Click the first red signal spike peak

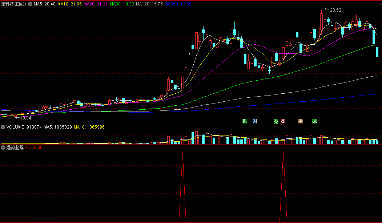tap(183, 152)
